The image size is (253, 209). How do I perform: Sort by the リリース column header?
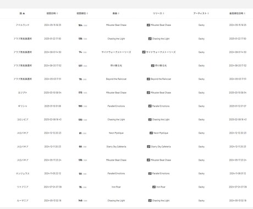[158, 13]
